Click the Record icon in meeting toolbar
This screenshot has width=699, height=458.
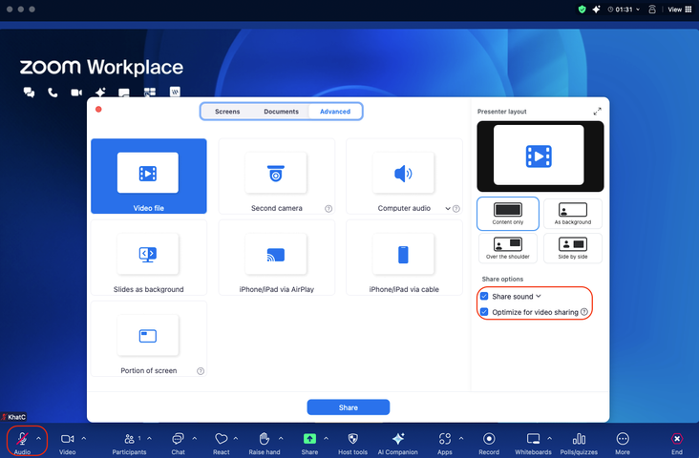[489, 439]
